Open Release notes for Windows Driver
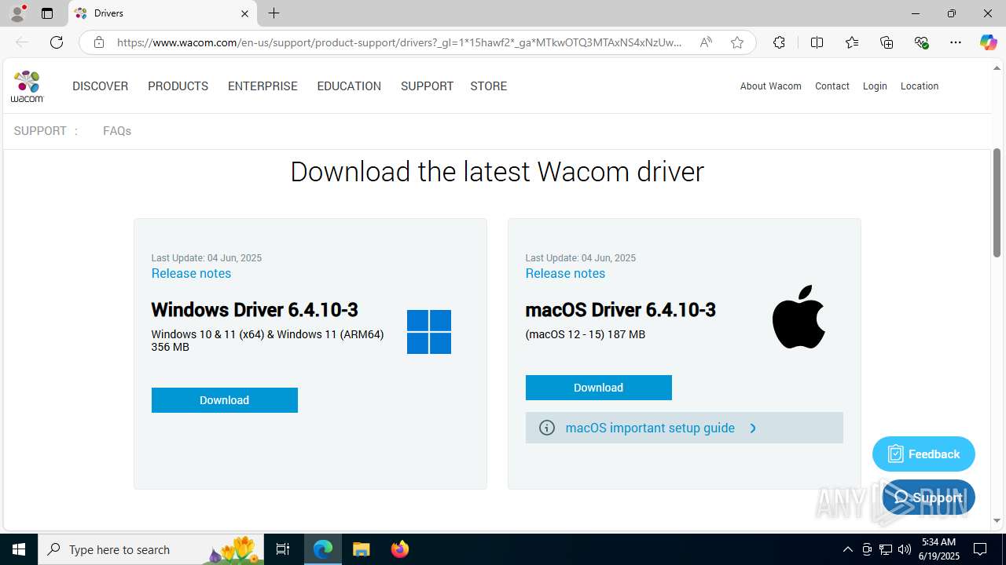Screen dimensions: 1006x565 [x=191, y=273]
